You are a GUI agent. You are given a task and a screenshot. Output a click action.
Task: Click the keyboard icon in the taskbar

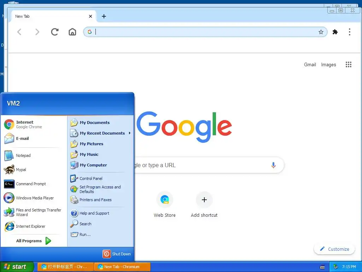point(322,267)
